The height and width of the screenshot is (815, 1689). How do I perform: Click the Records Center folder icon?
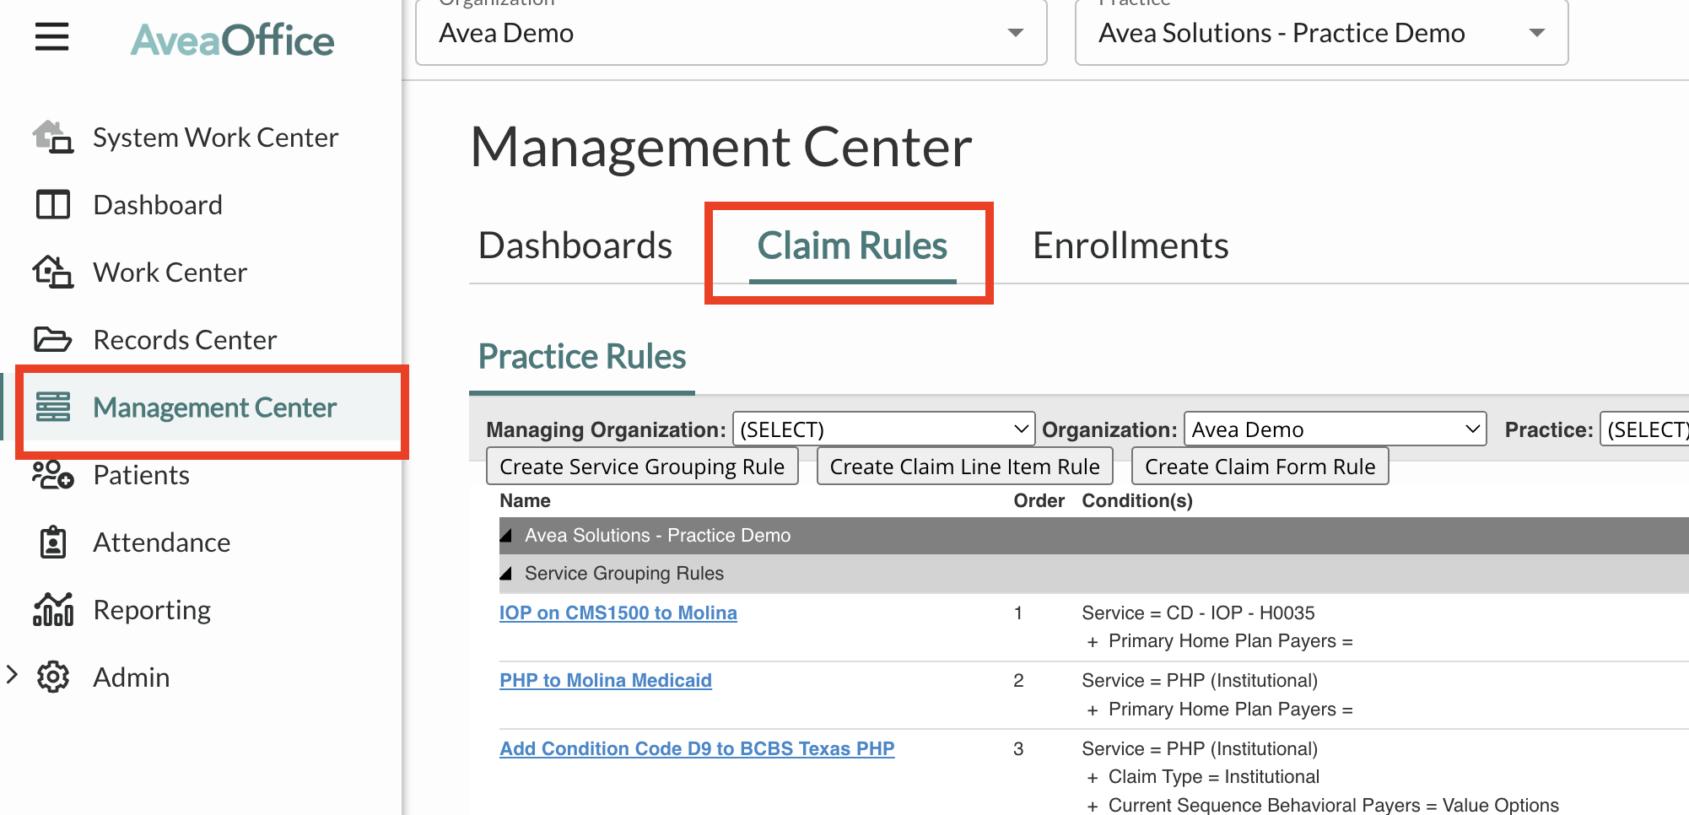[x=52, y=339]
